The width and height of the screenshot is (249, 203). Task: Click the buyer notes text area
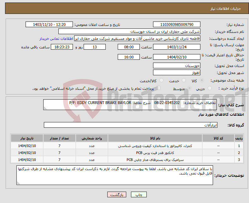click(x=115, y=175)
